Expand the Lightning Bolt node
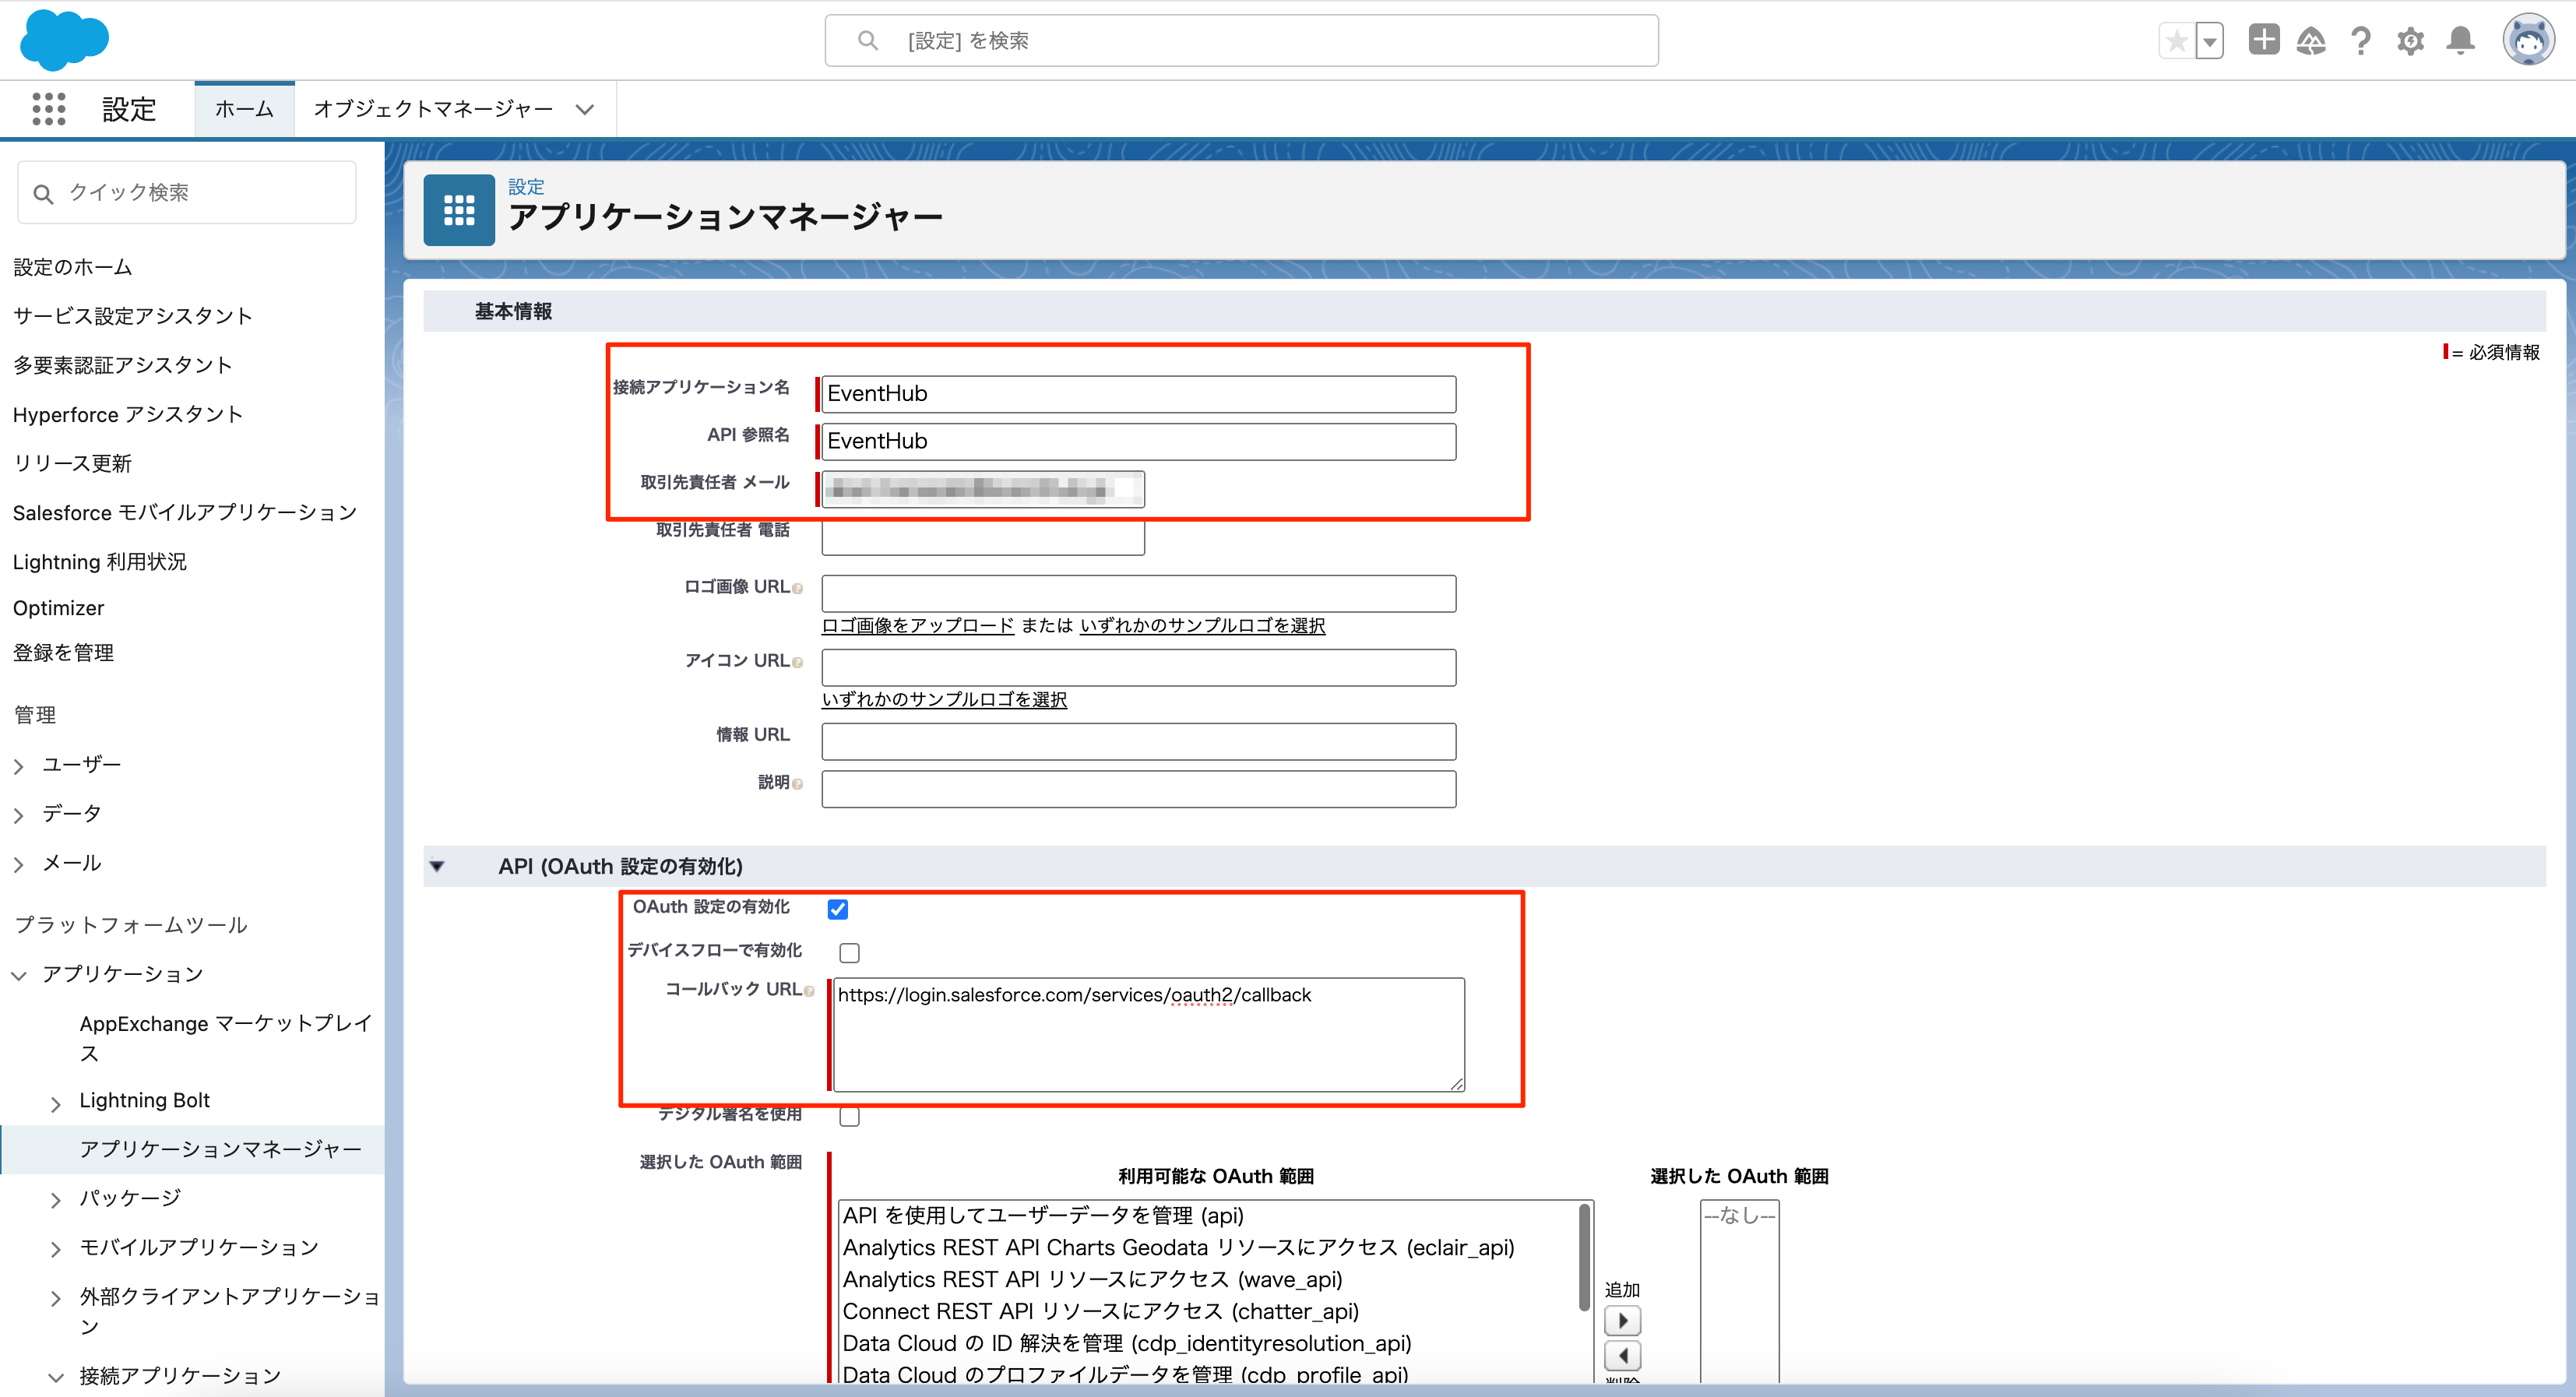2576x1397 pixels. click(56, 1103)
